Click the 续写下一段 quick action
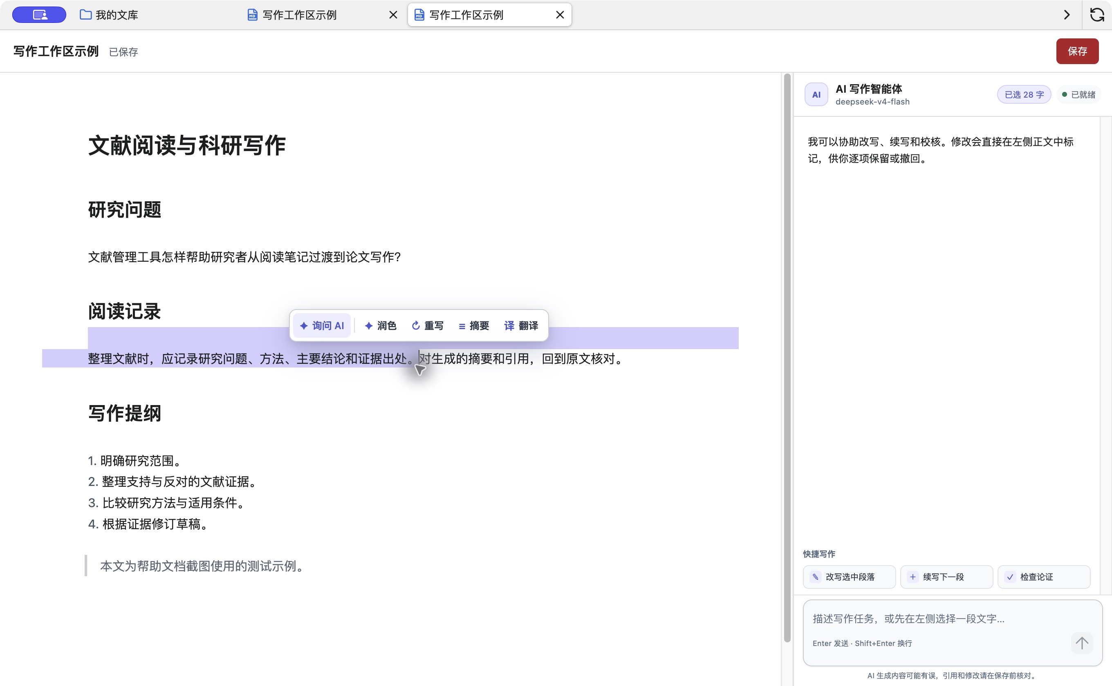 click(946, 577)
